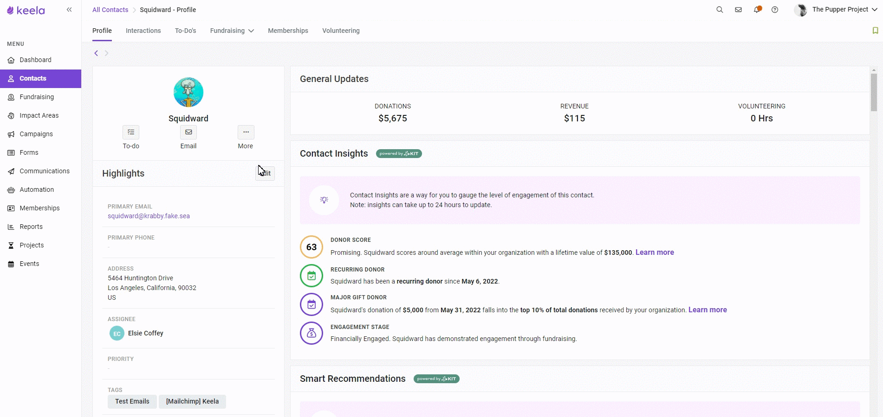Click the Projects hourglass icon
883x417 pixels.
click(11, 245)
